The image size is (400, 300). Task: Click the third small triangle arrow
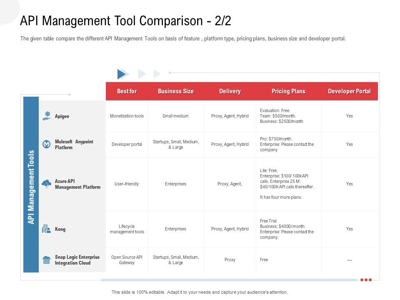coord(157,74)
